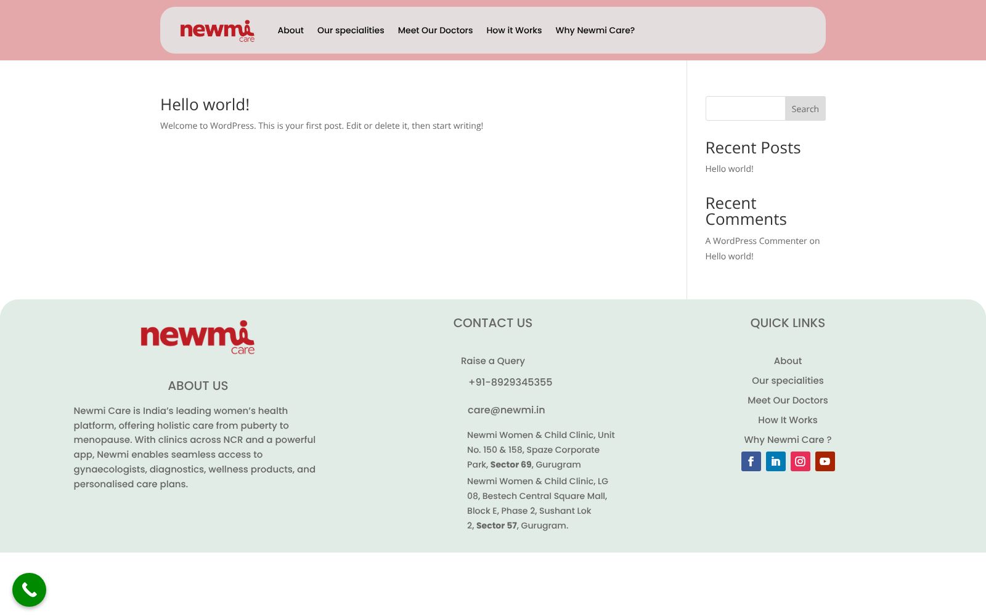Open Our specialities in top navigation
986x616 pixels.
click(350, 30)
